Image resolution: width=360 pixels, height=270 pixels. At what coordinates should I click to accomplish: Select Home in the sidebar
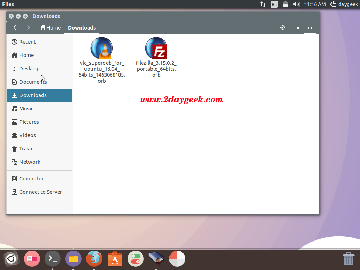(39, 55)
